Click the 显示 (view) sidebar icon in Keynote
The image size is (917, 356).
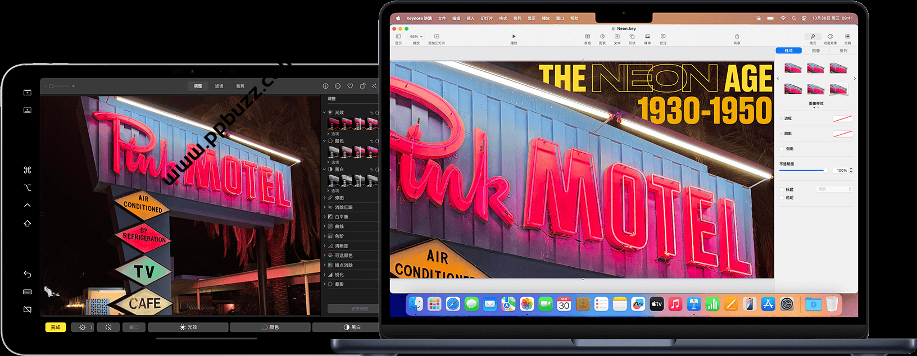398,36
